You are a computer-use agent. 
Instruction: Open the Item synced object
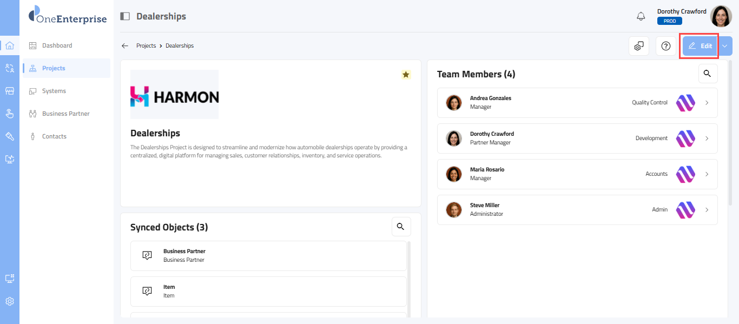coord(268,292)
